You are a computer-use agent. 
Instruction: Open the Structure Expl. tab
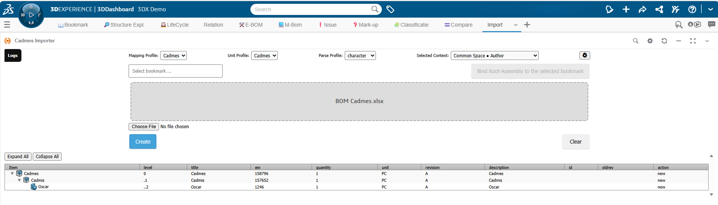[x=124, y=25]
